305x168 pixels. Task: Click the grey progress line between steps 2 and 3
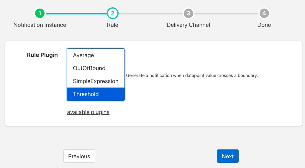(150, 14)
